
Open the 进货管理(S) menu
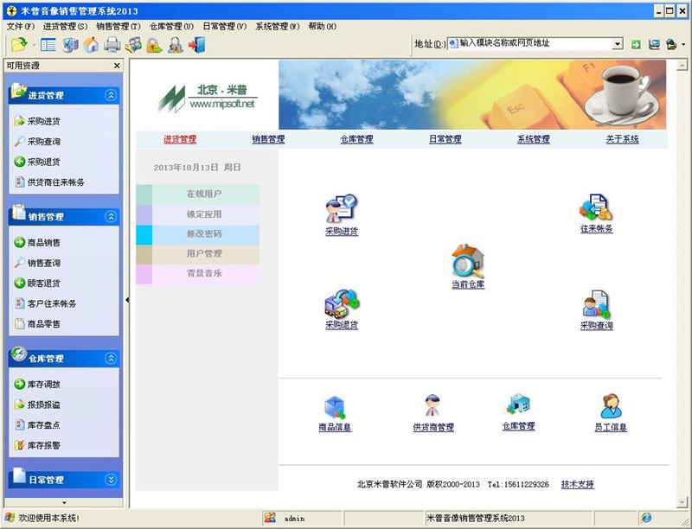(x=65, y=27)
